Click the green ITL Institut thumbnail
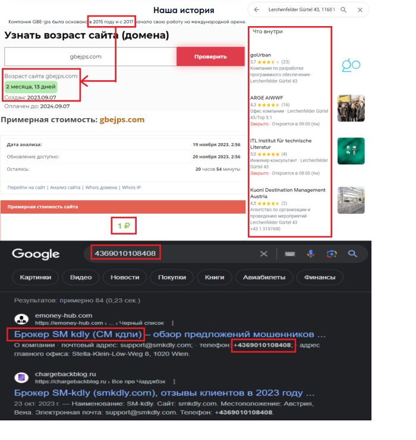The image size is (416, 440). click(351, 151)
